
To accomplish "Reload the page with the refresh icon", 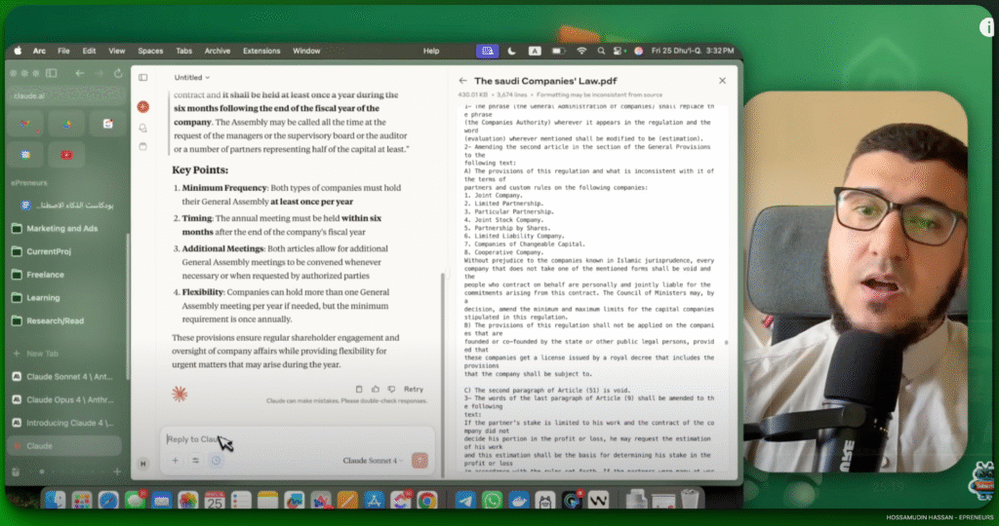I will [x=118, y=73].
